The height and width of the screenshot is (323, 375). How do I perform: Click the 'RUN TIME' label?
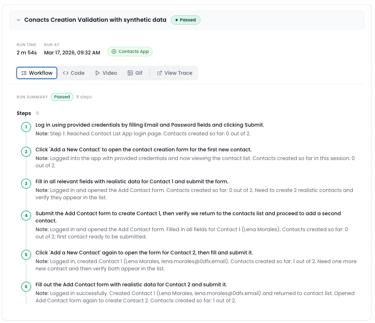pos(26,45)
